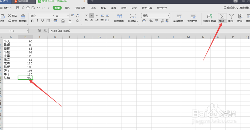Viewport: 250px width, 130px height.
Task: Activate the 格式刷 format painter
Action: [x=23, y=18]
